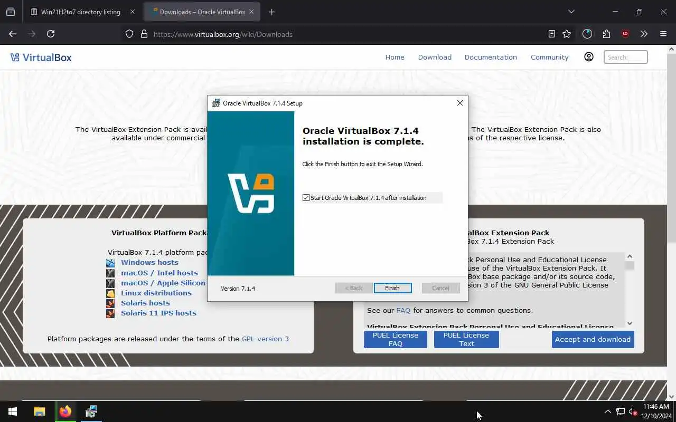Expand the list all tabs dropdown
Image resolution: width=676 pixels, height=422 pixels.
tap(571, 12)
